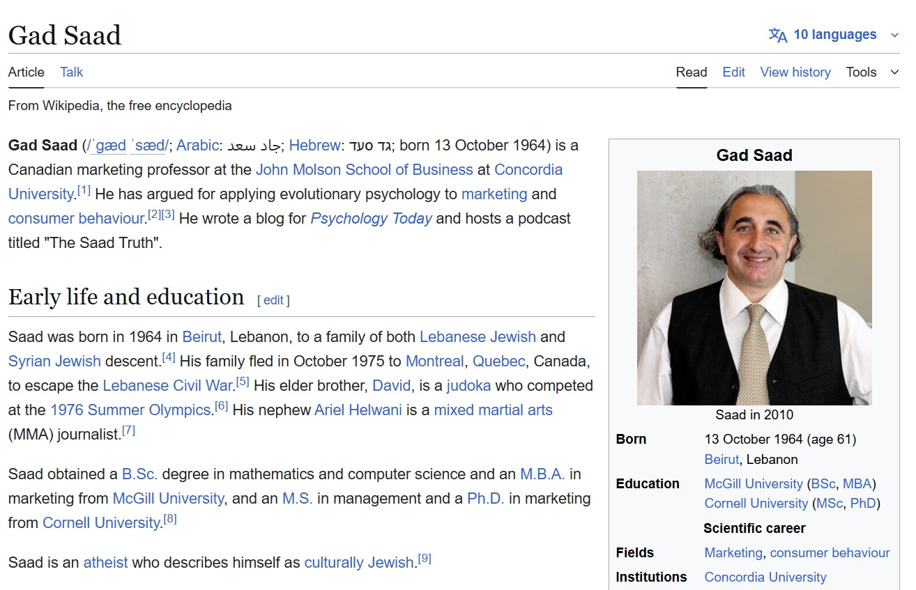The height and width of the screenshot is (590, 916).
Task: Open the View history tab
Action: click(795, 72)
